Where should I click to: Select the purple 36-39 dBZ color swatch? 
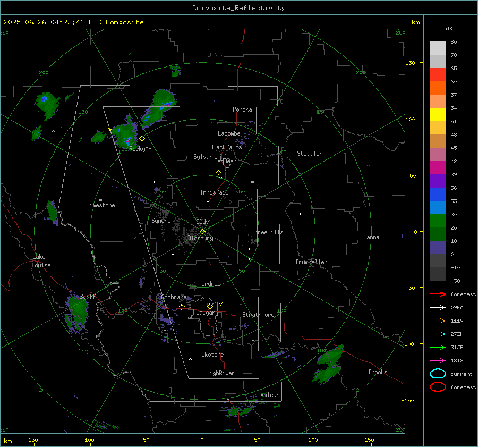[438, 181]
